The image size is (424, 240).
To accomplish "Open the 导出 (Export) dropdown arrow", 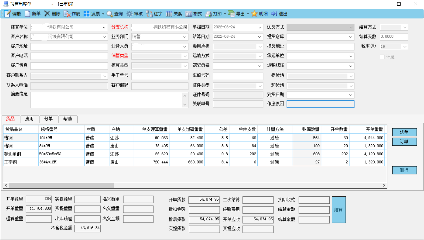I will click(x=248, y=14).
